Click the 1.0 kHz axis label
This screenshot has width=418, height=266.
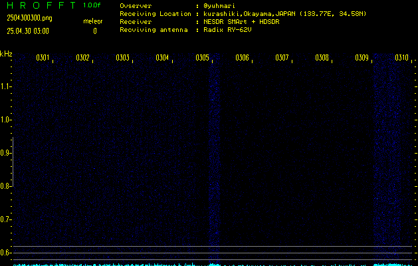pos(5,120)
